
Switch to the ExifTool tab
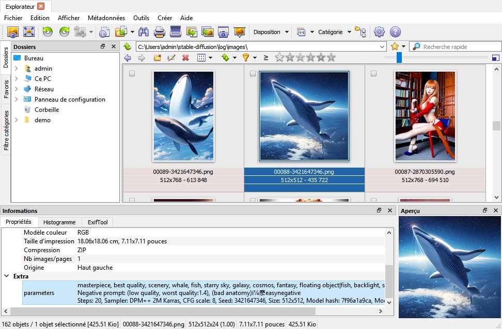[97, 222]
